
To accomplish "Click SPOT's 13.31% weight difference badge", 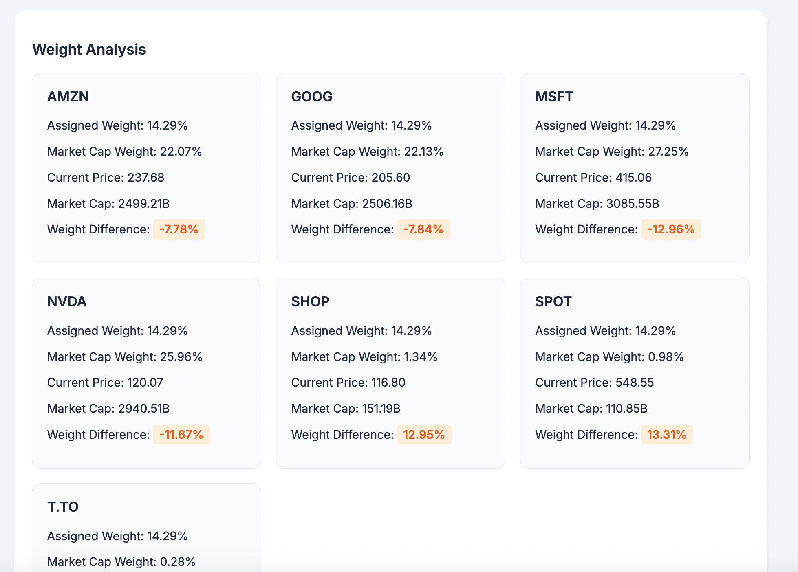I will (x=667, y=435).
